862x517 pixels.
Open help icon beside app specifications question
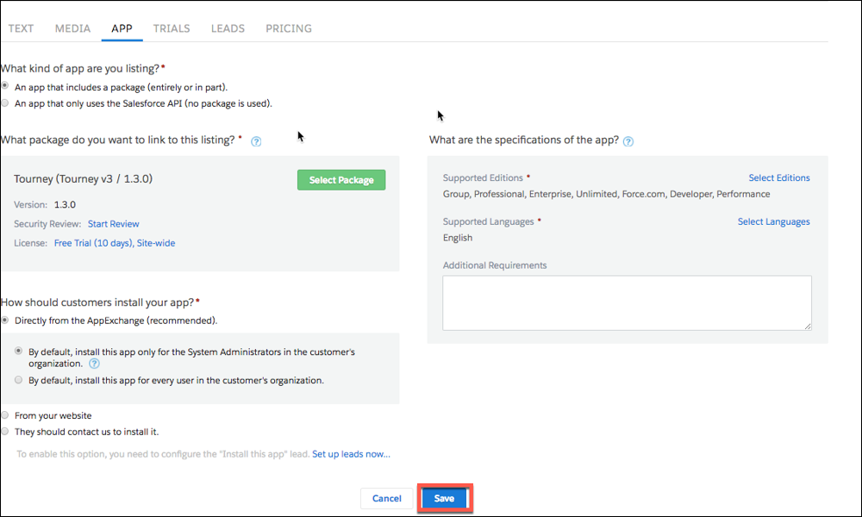click(x=628, y=141)
